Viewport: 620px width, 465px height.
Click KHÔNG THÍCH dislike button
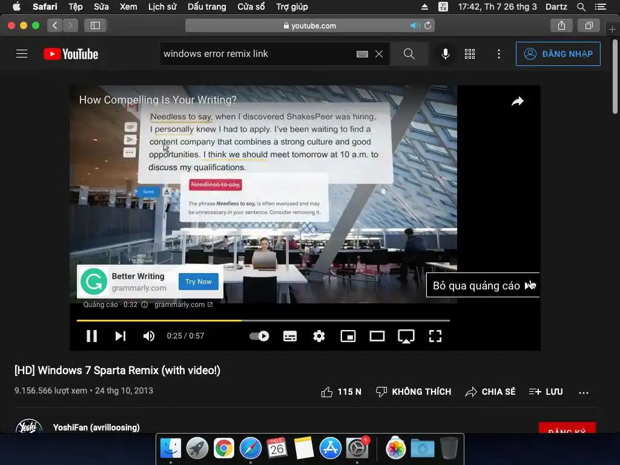[x=414, y=392]
